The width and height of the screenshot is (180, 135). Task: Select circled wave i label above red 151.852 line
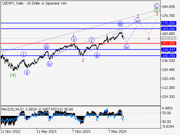pyautogui.click(x=92, y=40)
